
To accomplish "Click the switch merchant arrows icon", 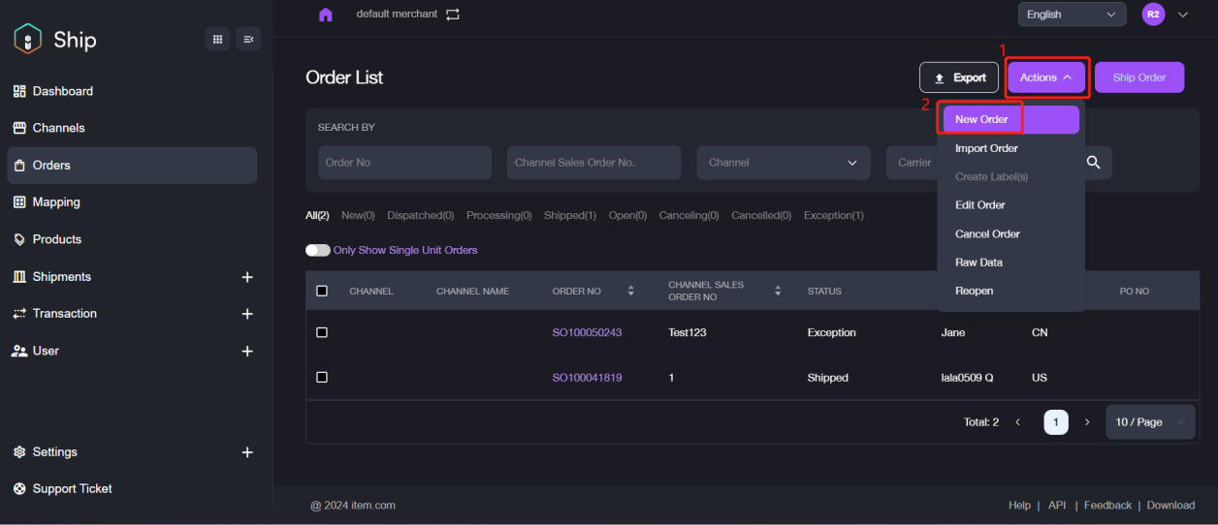I will click(453, 15).
